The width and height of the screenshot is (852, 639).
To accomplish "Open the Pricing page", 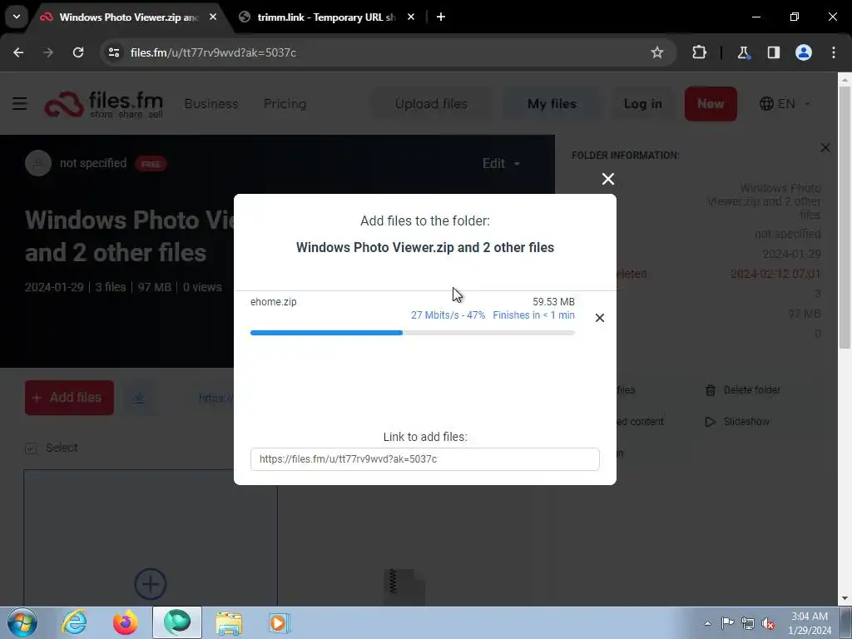I will coord(285,104).
